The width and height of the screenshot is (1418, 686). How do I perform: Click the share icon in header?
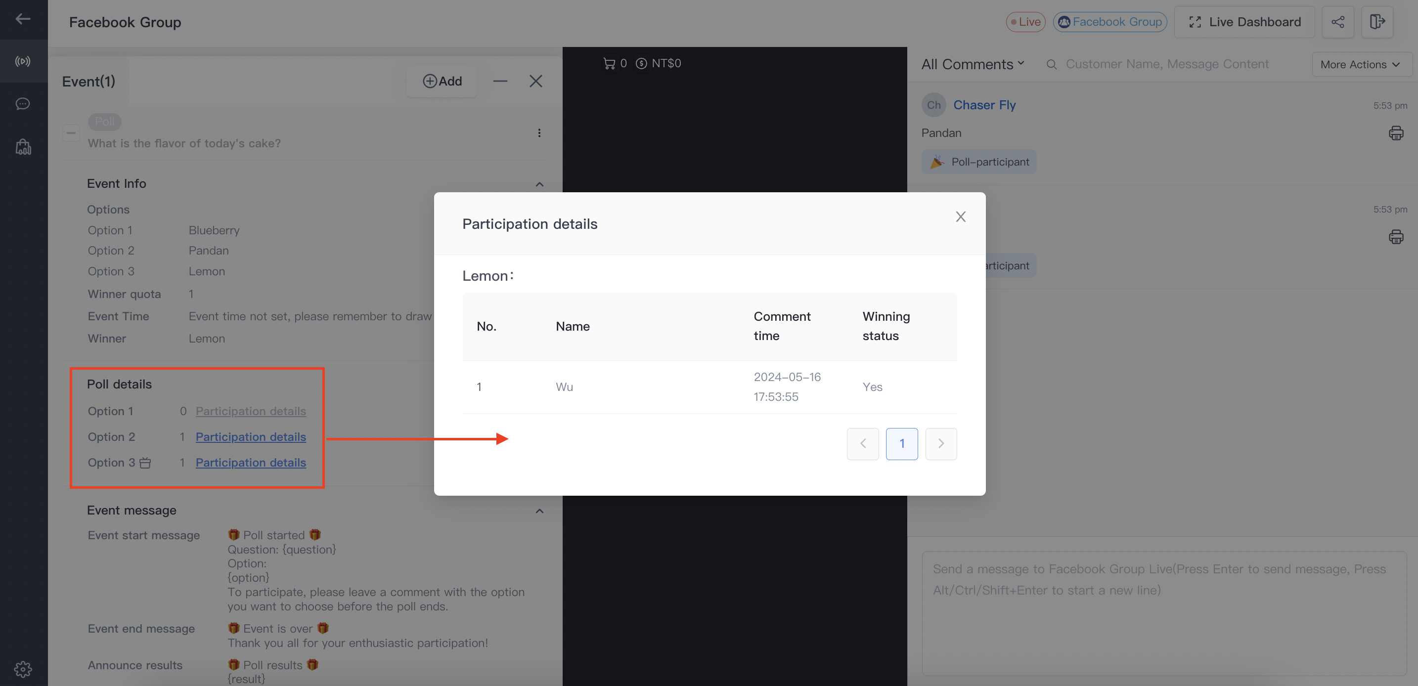tap(1337, 22)
